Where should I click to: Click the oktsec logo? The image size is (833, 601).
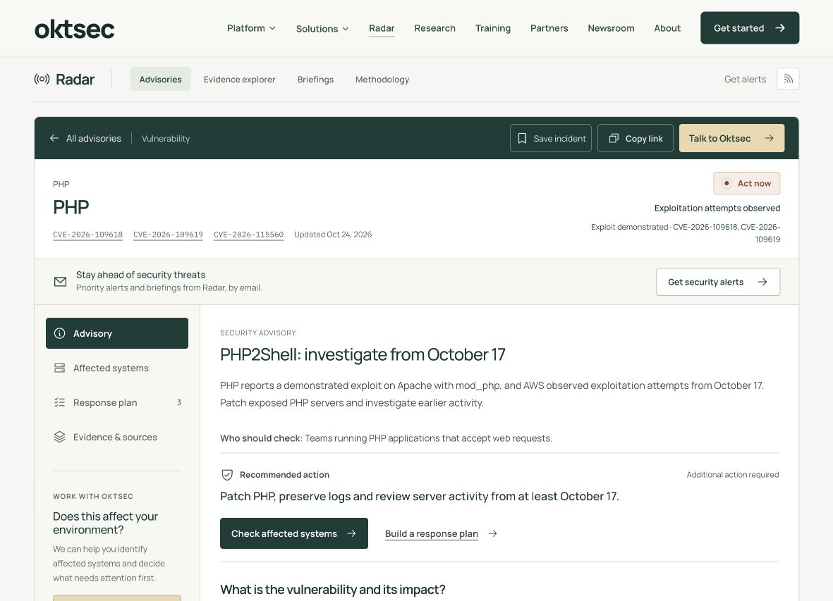coord(74,29)
